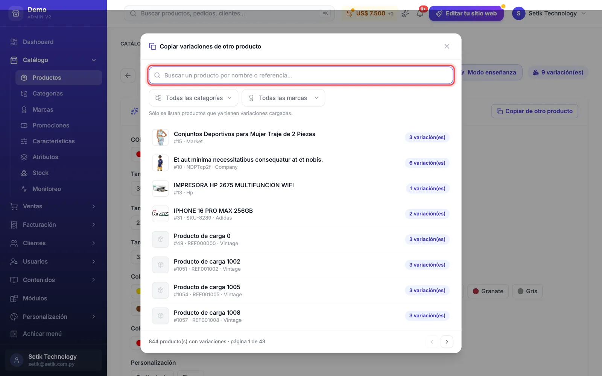Click Copiar de otro producto button
This screenshot has width=602, height=376.
(x=535, y=111)
